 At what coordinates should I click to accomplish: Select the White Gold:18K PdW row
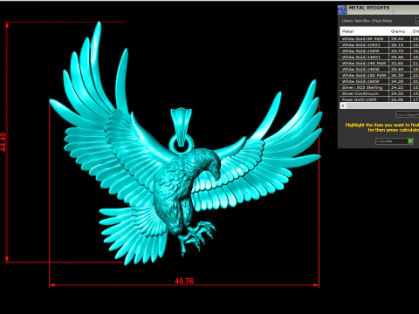(x=380, y=75)
